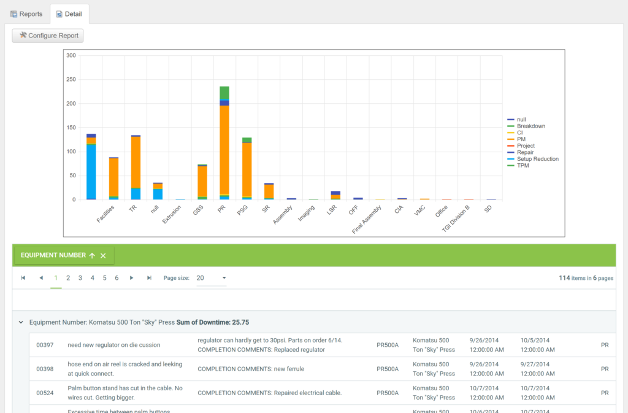Click the Facilities axis label
Image resolution: width=628 pixels, height=413 pixels.
coord(105,214)
